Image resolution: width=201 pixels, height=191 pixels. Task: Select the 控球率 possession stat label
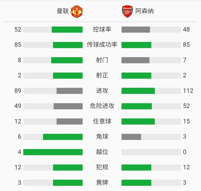[102, 30]
